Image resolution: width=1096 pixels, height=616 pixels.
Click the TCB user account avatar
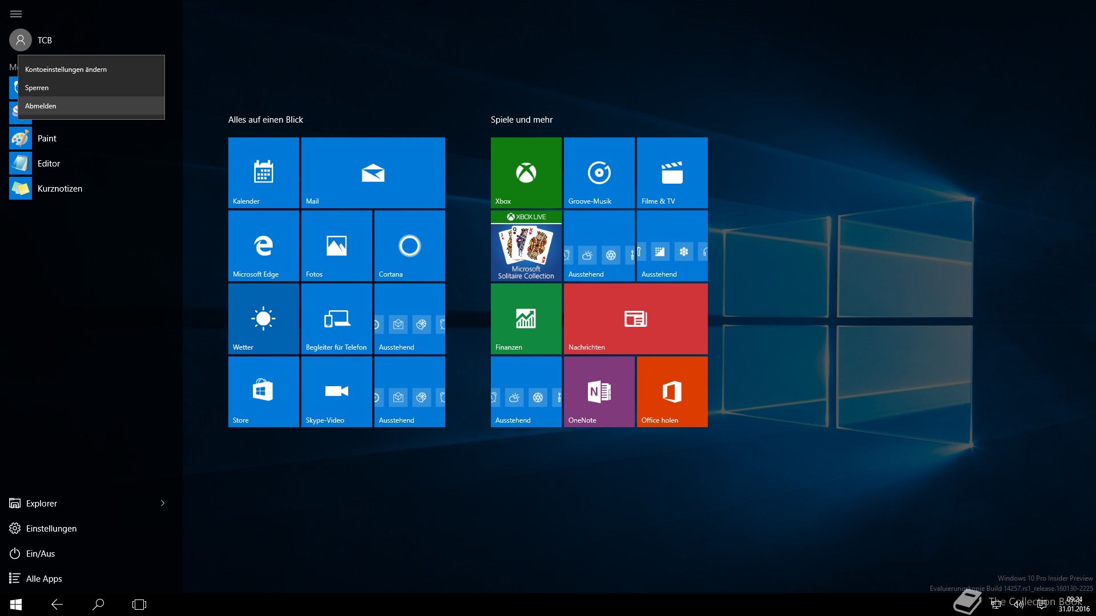(x=21, y=40)
